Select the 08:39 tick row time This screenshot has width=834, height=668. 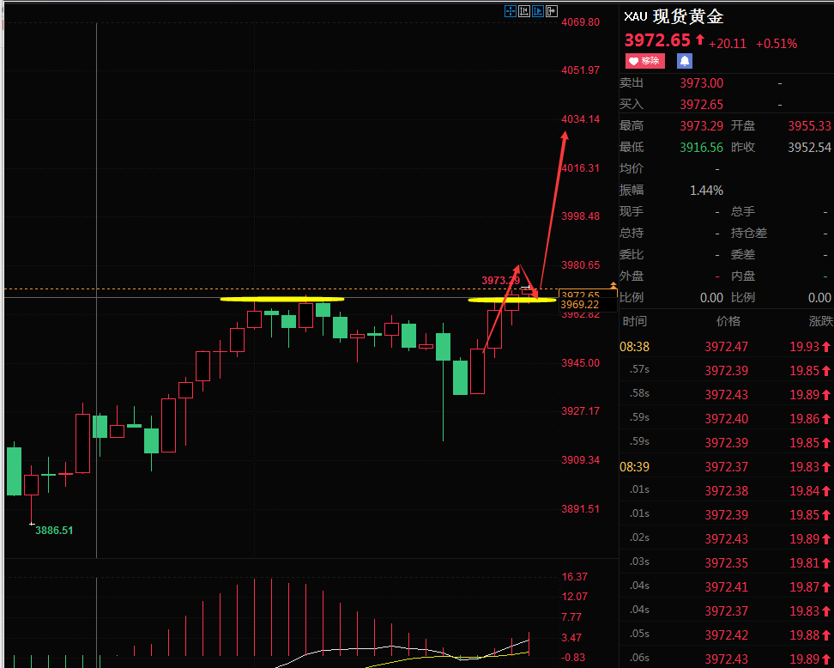[x=635, y=467]
